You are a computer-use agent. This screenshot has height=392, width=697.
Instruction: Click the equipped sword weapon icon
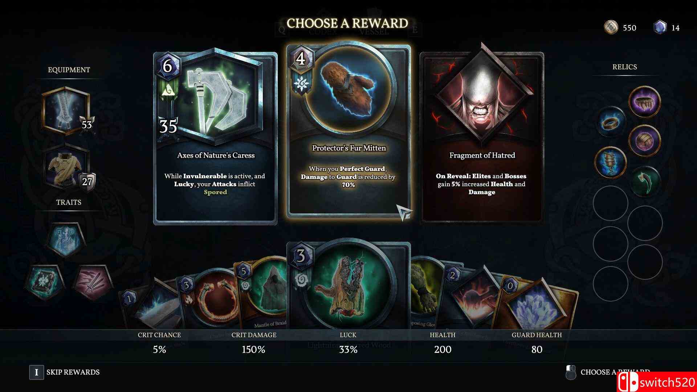click(66, 111)
